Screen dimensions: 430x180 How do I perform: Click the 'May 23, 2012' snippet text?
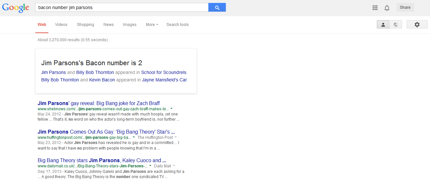click(49, 143)
